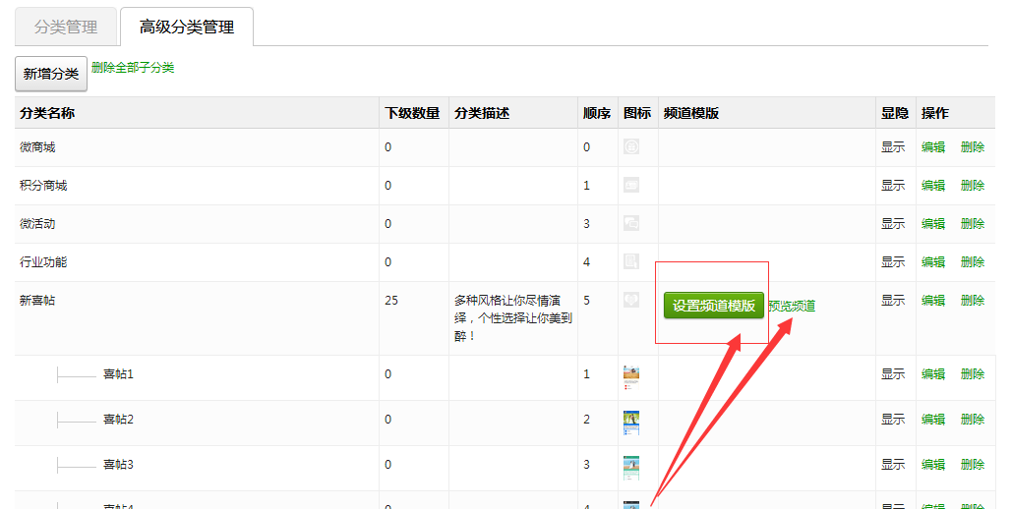Switch to the 分类管理 tab
1011x509 pixels.
65,28
